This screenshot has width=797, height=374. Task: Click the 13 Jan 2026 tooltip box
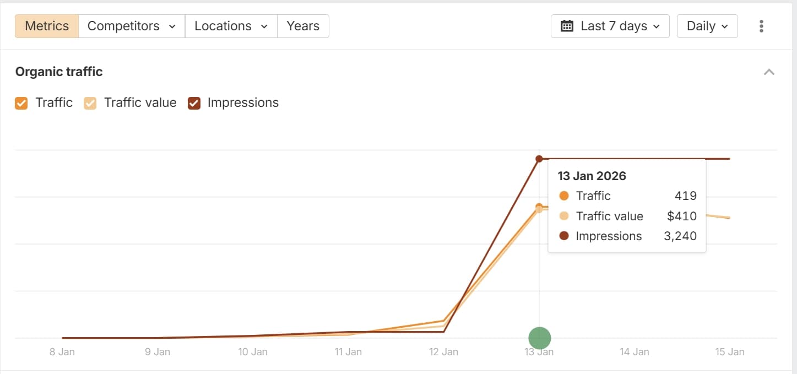coord(626,205)
